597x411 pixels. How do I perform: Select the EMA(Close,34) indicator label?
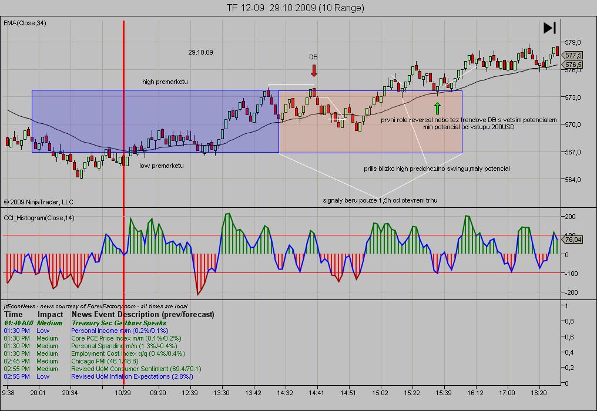[x=25, y=23]
